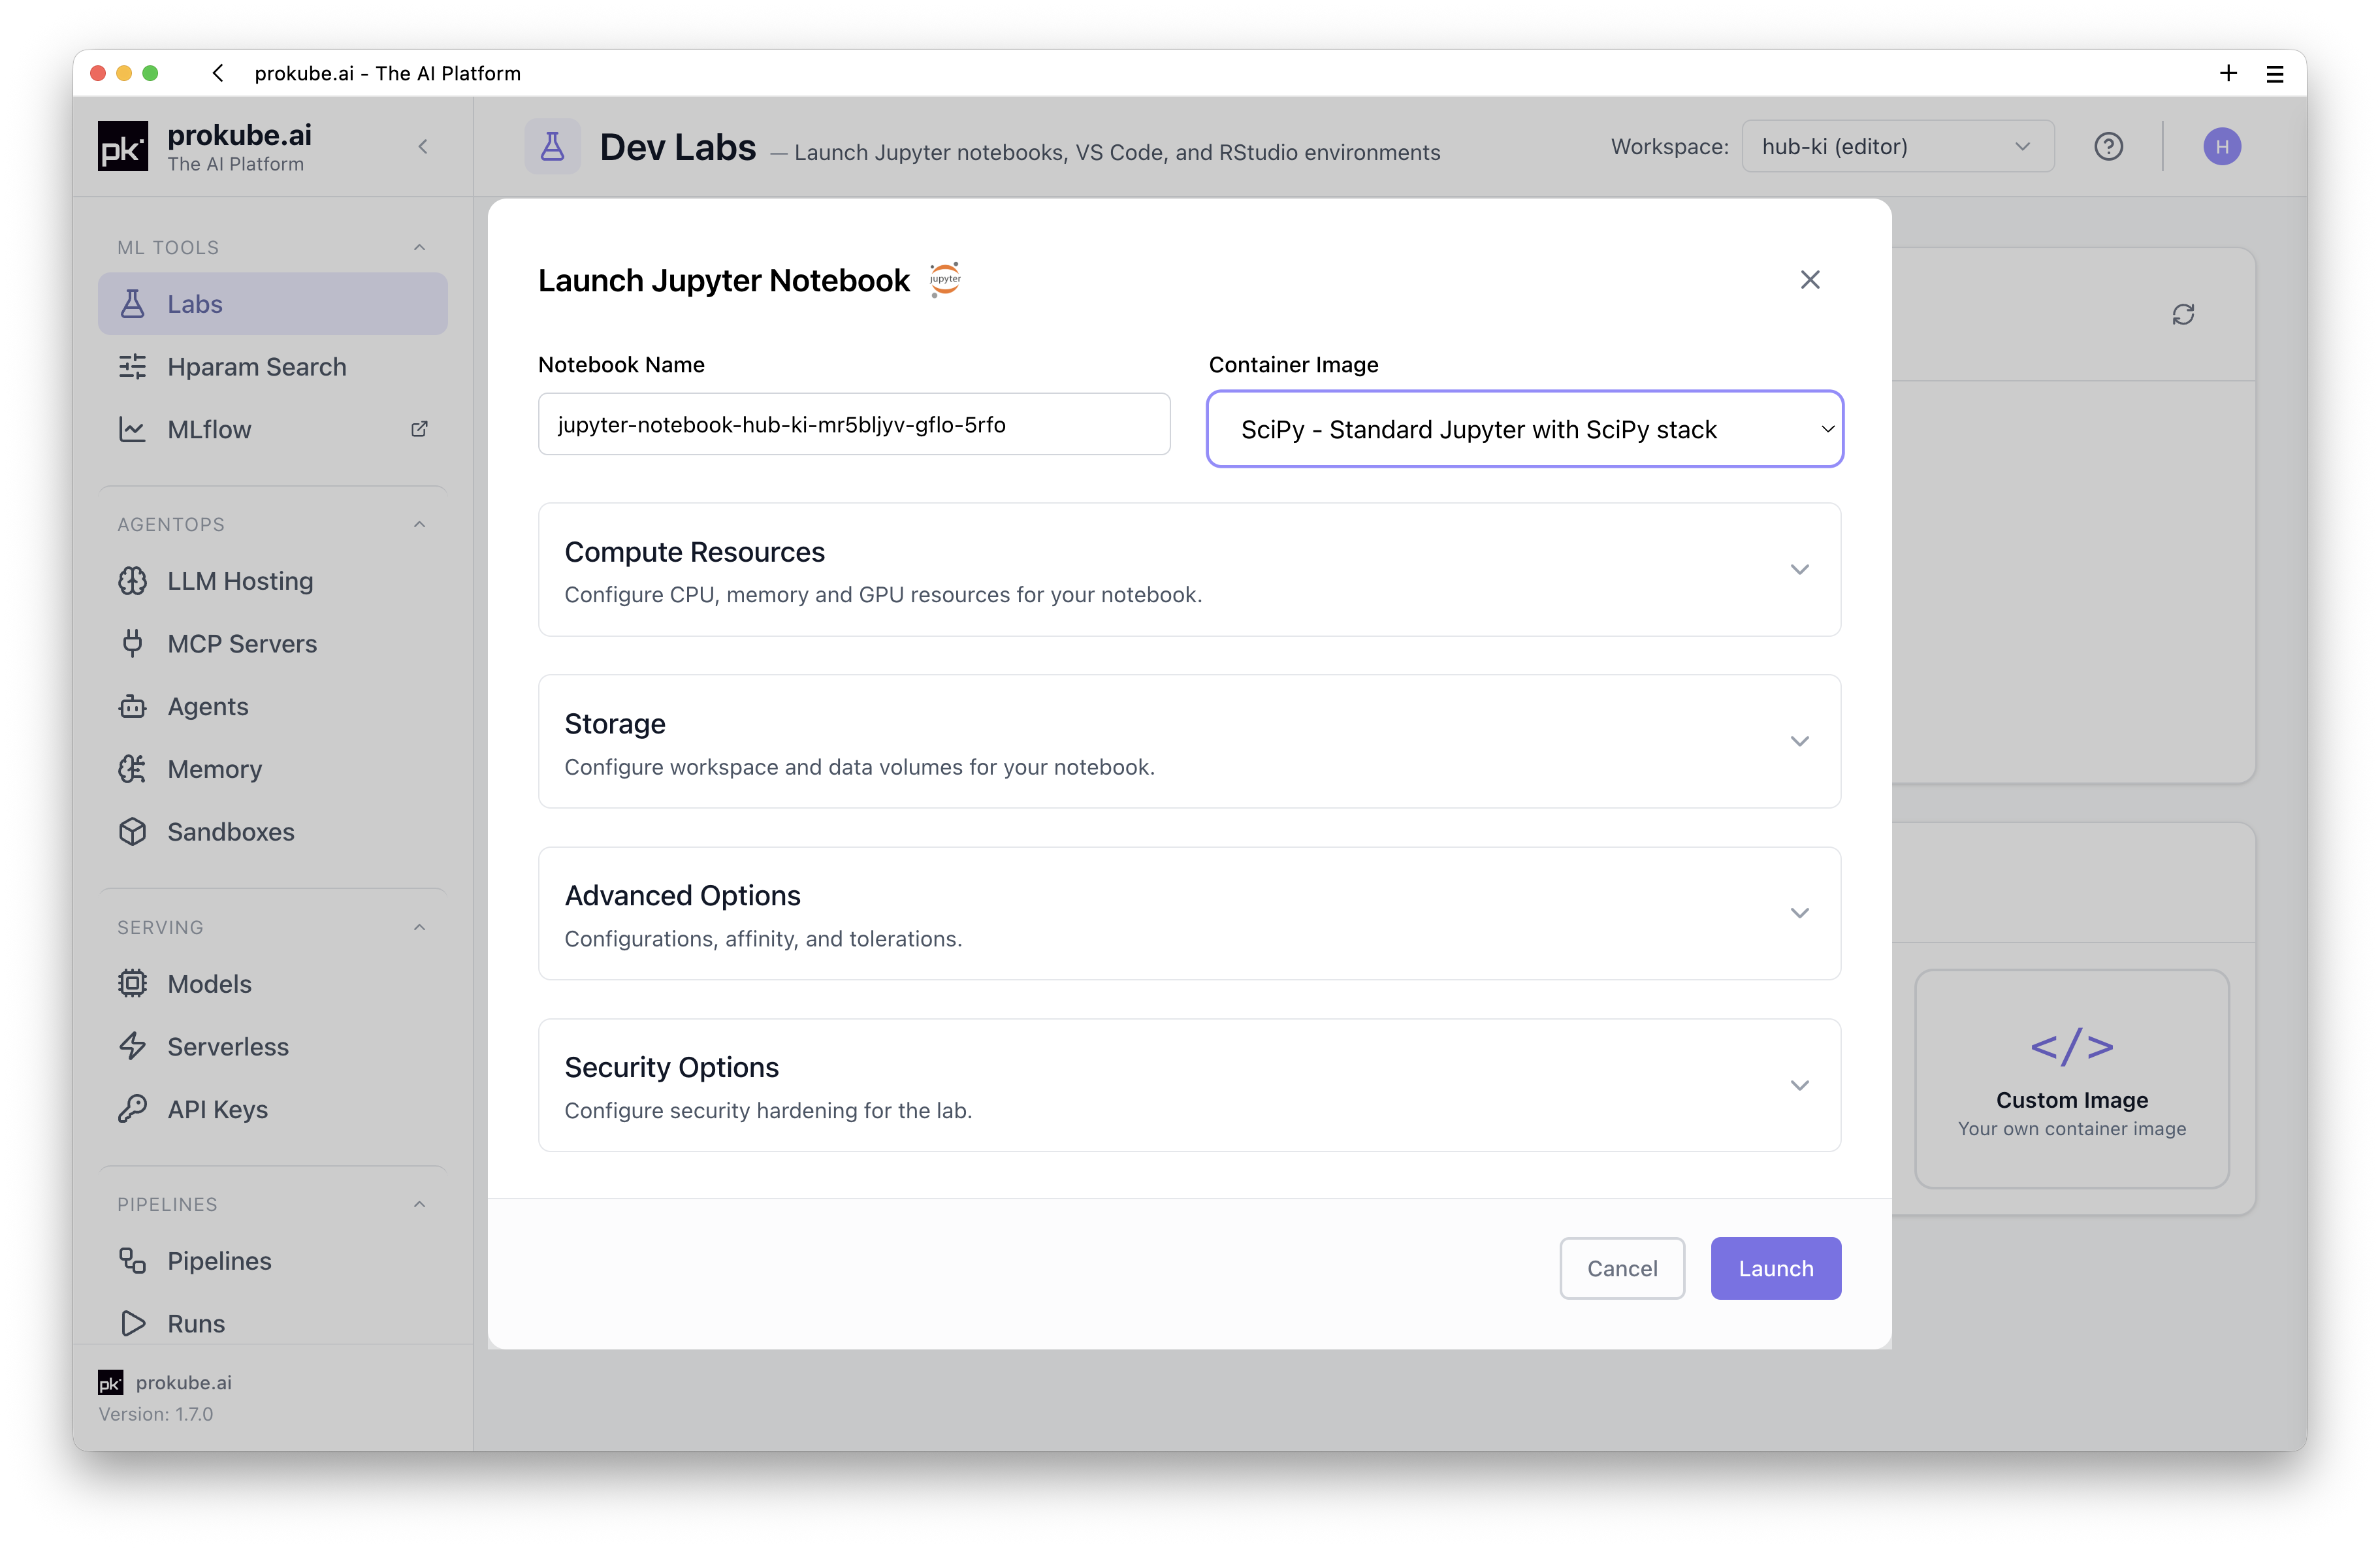Open the Container Image dropdown
Screen dimensions: 2380x1548
click(1524, 429)
